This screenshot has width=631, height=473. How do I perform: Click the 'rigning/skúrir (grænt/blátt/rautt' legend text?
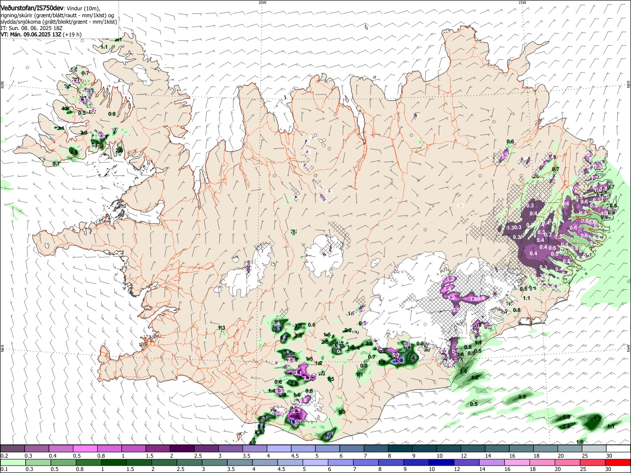click(39, 15)
